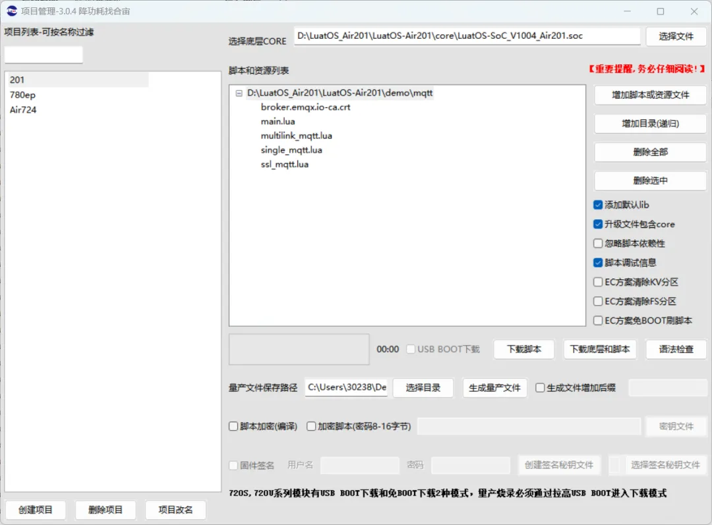Viewport: 712px width, 525px height.
Task: Select D:\LuaTOS_Air201 demo\mqtt root node
Action: pos(340,93)
